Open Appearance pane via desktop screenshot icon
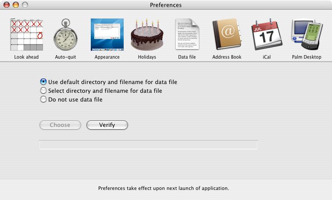 (x=107, y=35)
